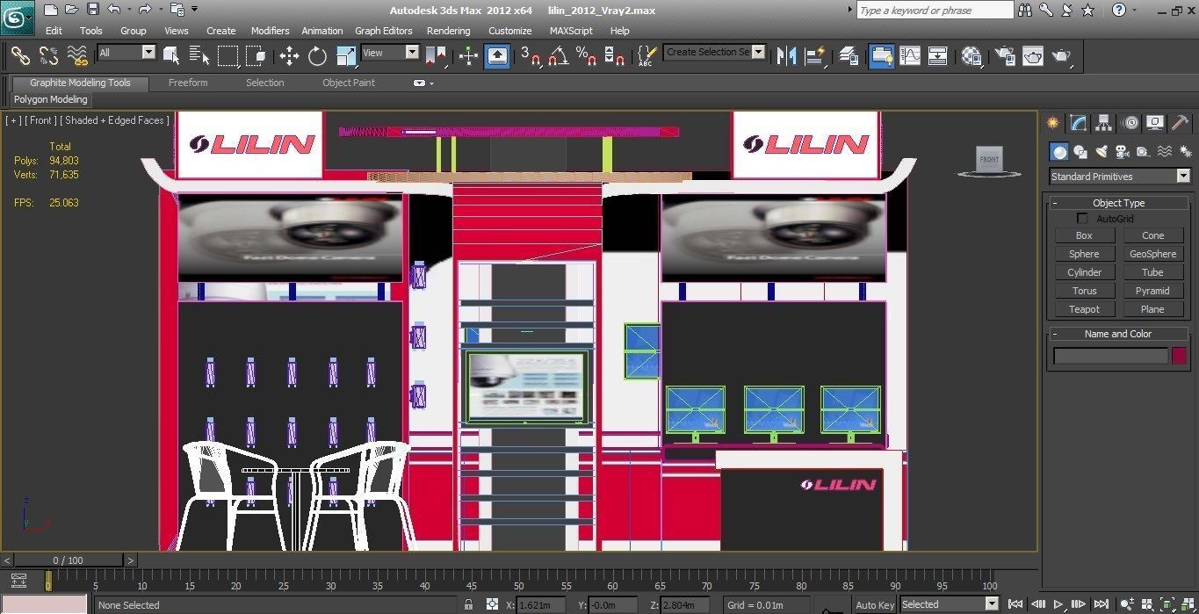Open the Curve Editor
This screenshot has height=614, width=1199.
(910, 56)
